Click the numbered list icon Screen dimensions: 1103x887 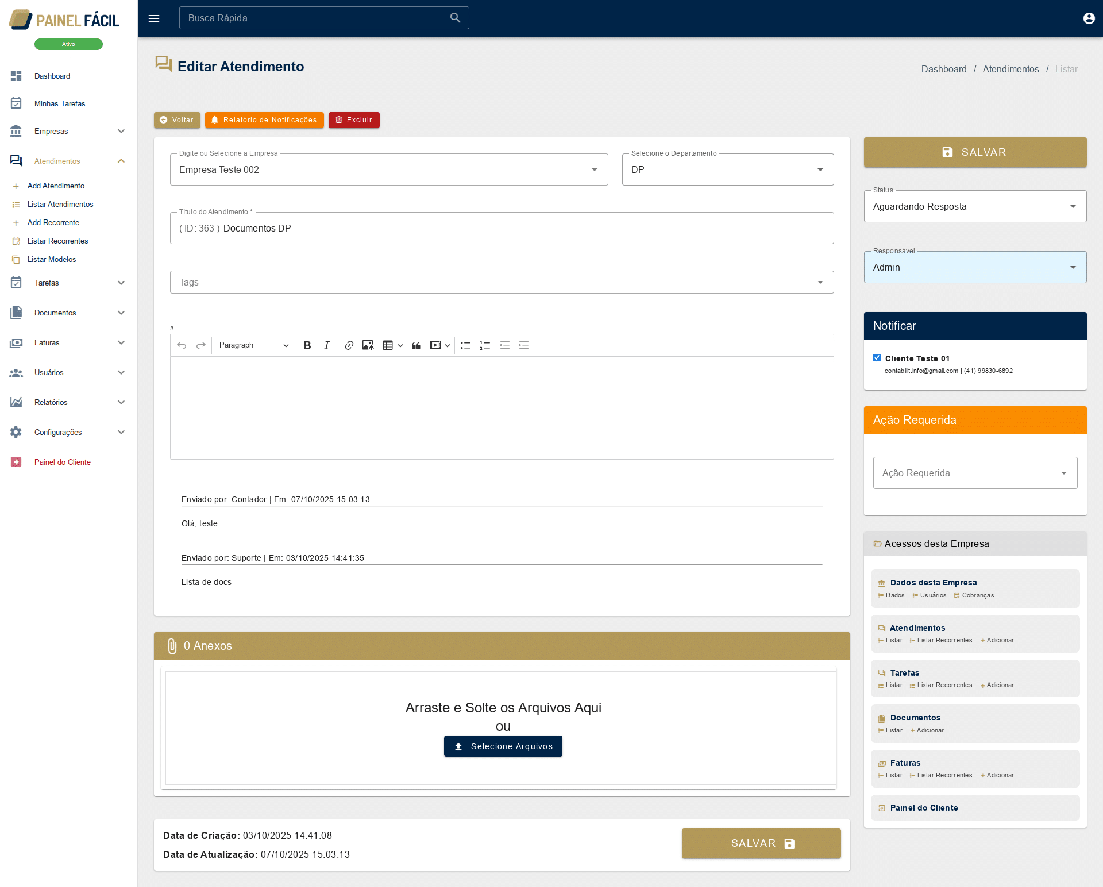485,345
